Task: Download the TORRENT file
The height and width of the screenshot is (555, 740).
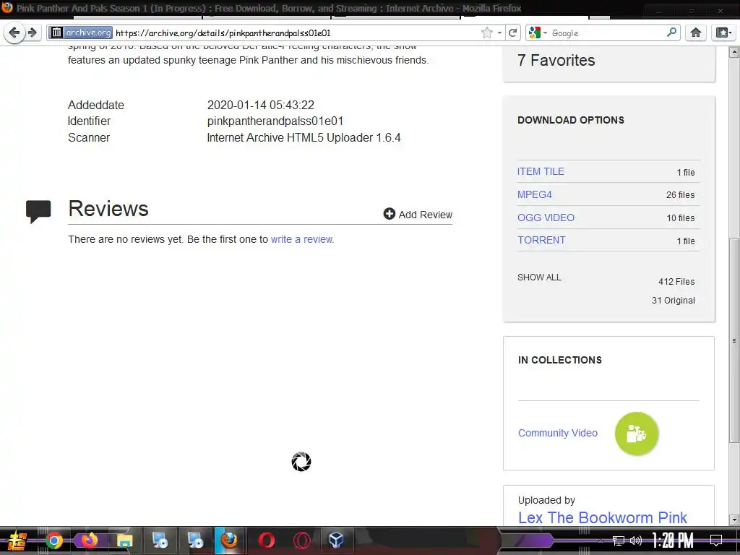Action: point(541,240)
